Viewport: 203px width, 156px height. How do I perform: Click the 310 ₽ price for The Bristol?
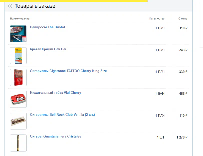tap(183, 28)
